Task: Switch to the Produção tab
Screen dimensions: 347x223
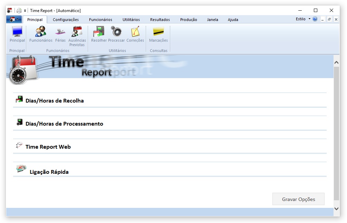Action: click(x=189, y=20)
